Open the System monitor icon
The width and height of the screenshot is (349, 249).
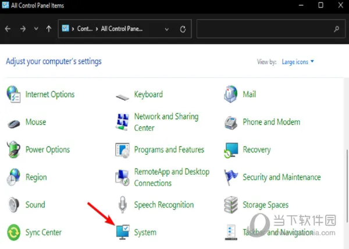tap(123, 232)
